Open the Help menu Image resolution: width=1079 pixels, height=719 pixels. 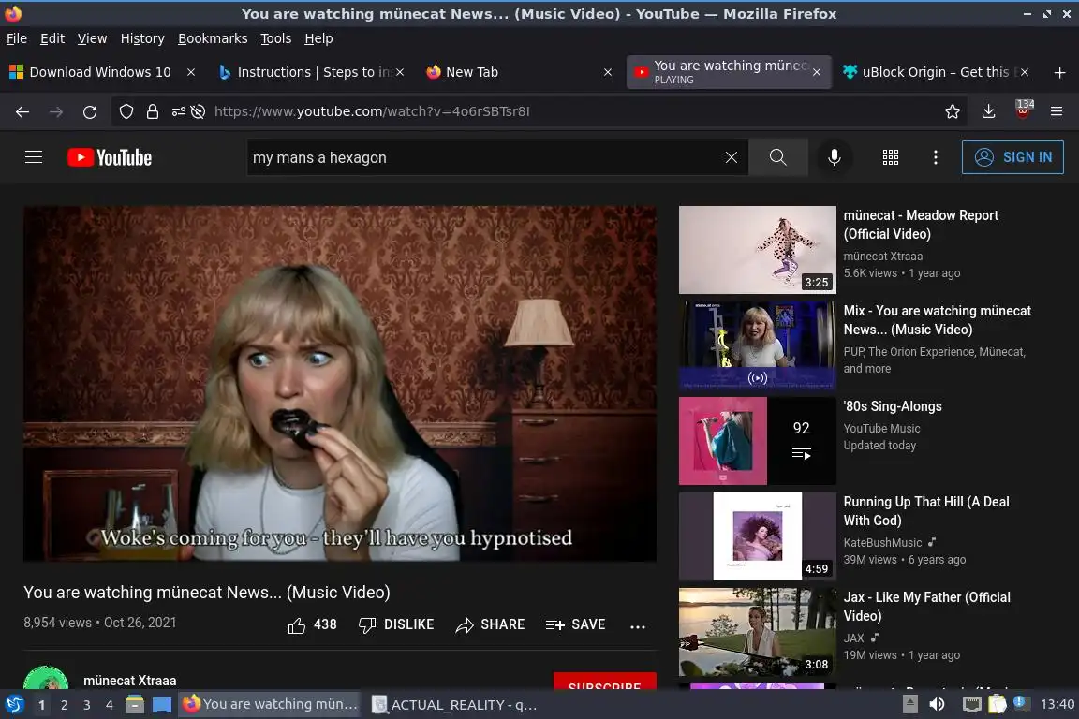(x=318, y=38)
